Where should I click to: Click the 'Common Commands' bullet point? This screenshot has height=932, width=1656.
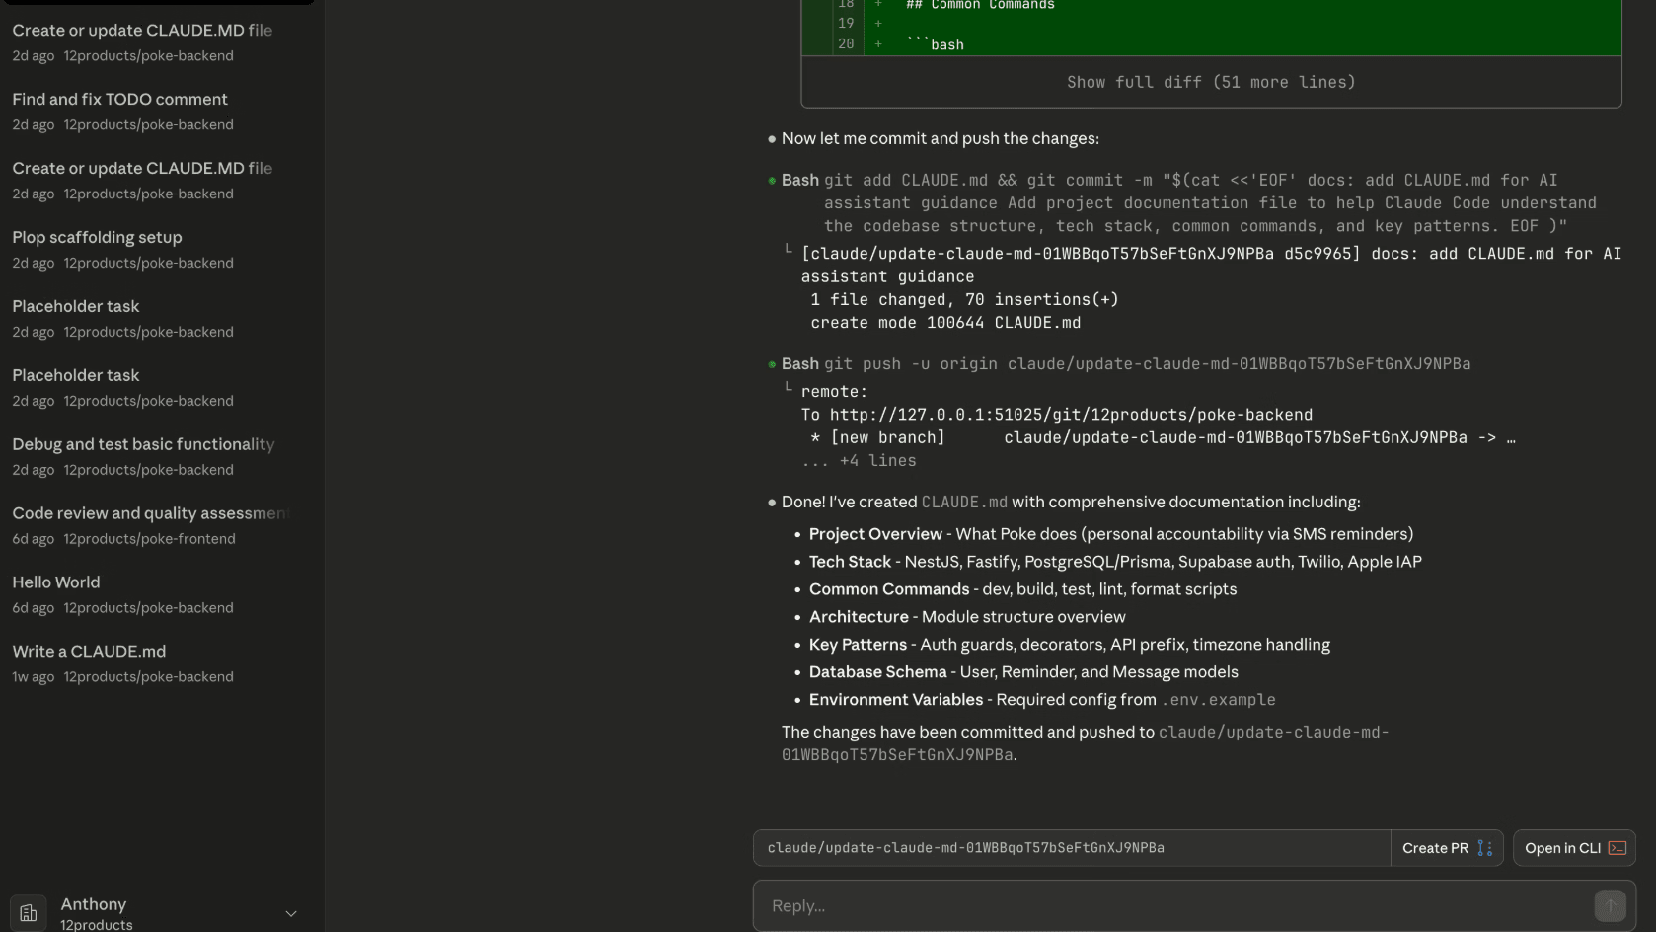pyautogui.click(x=1022, y=589)
